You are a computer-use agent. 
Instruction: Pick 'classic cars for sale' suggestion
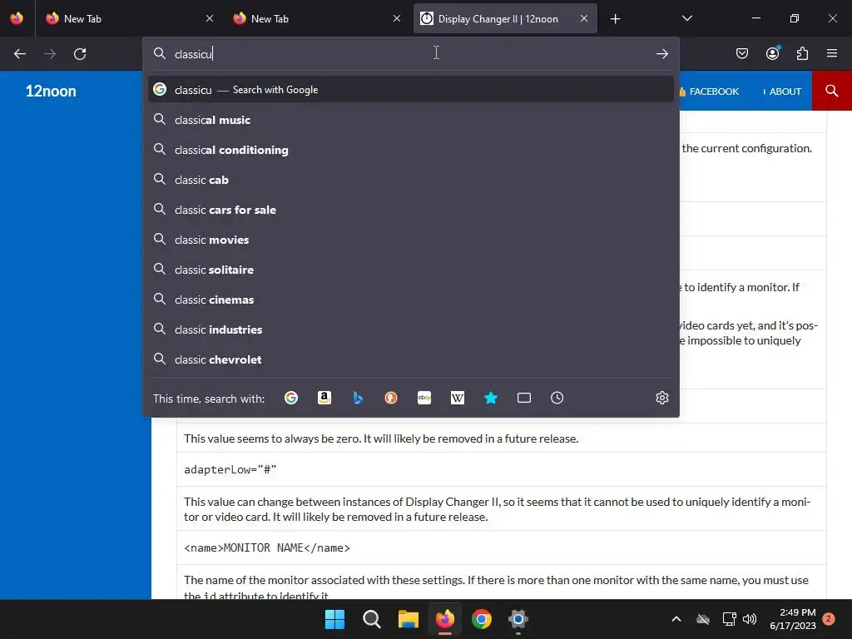pos(411,209)
